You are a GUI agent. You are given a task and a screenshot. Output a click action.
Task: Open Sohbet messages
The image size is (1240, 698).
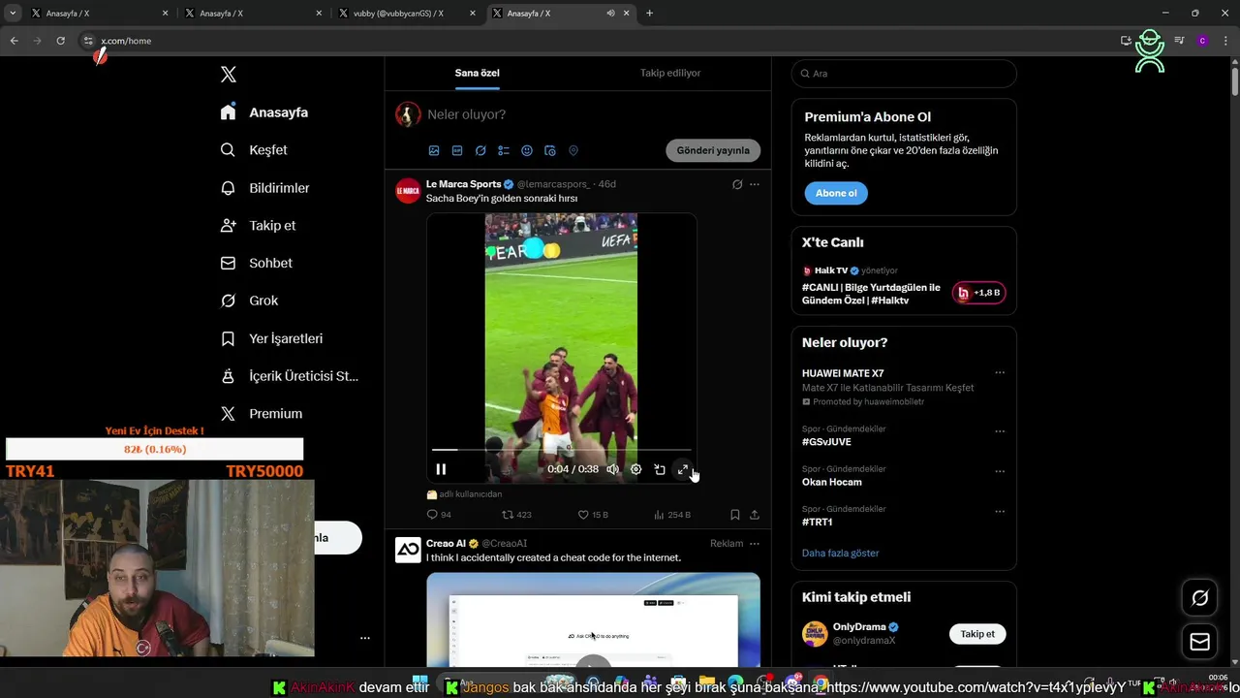coord(256,263)
